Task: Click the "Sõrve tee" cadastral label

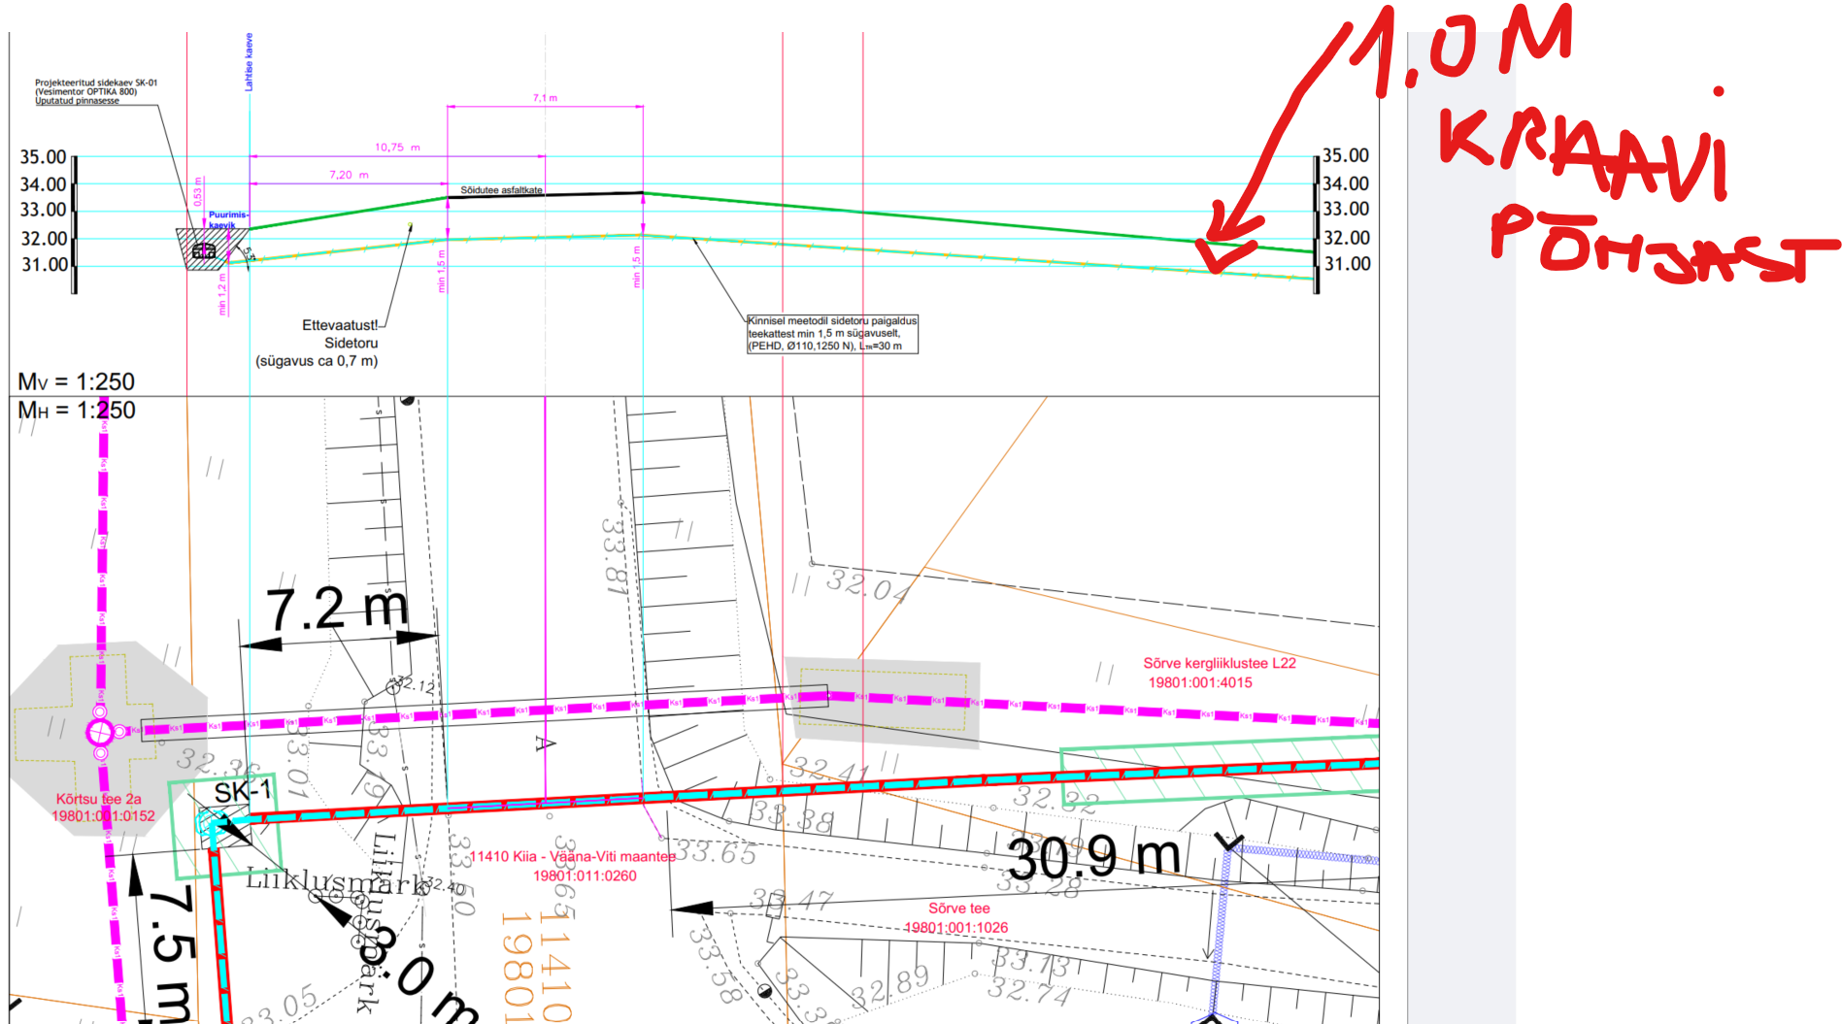Action: [958, 908]
